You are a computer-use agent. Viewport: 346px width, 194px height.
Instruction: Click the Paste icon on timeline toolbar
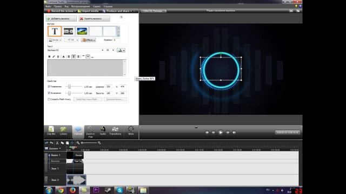coord(67,143)
